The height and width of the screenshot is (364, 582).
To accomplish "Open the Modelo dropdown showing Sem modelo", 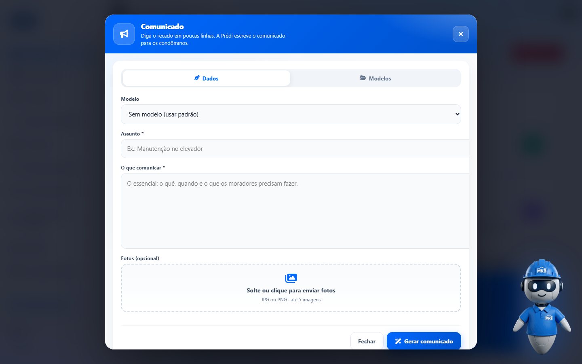I will pos(291,114).
